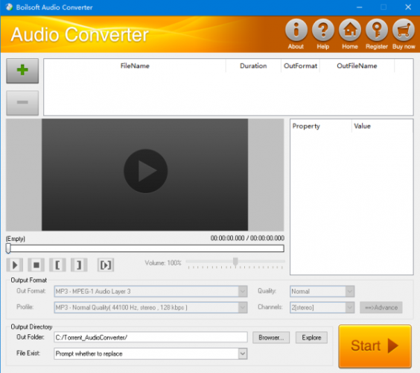The image size is (420, 373).
Task: Set the end mark right bracket button
Action: click(x=79, y=265)
